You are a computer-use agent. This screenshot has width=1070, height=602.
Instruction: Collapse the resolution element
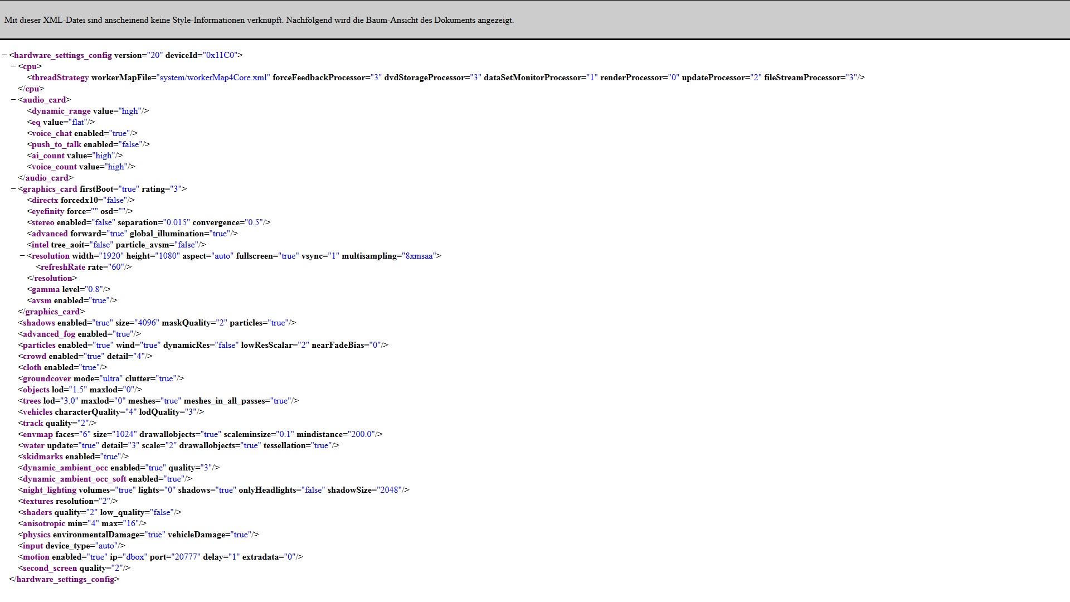(22, 256)
